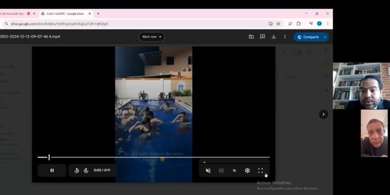Image resolution: width=390 pixels, height=195 pixels.
Task: Click the Compartir share button
Action: point(308,37)
